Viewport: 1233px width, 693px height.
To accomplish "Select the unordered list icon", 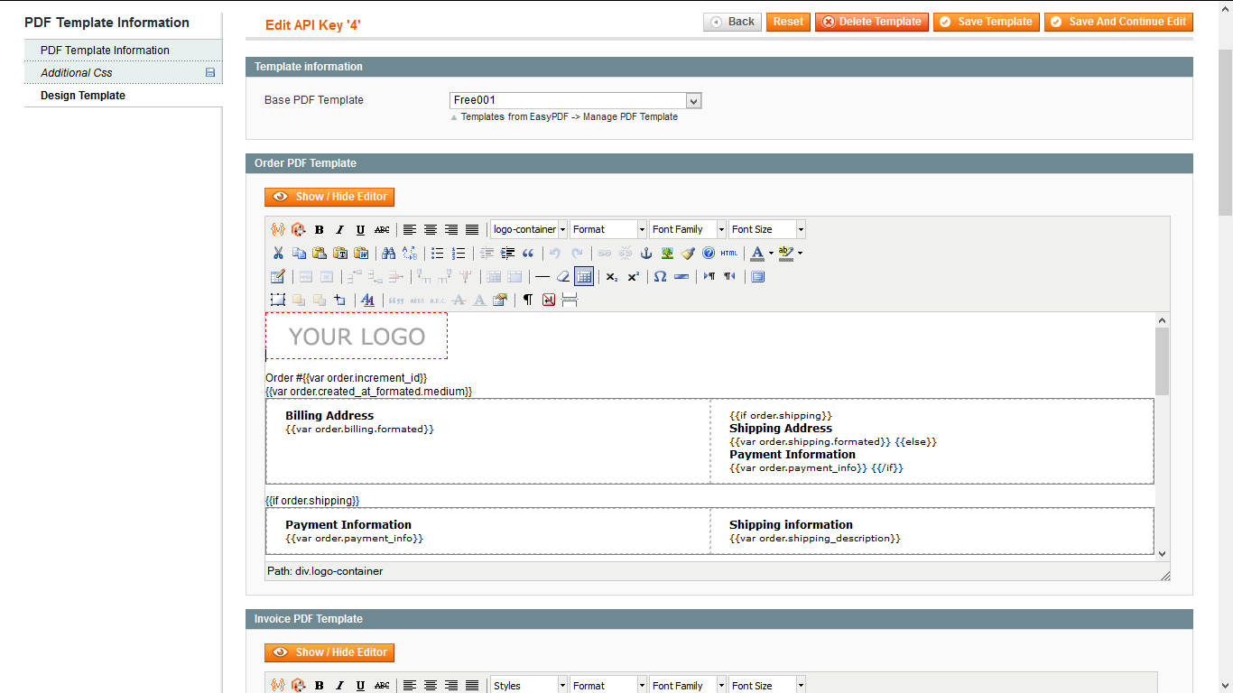I will [437, 253].
